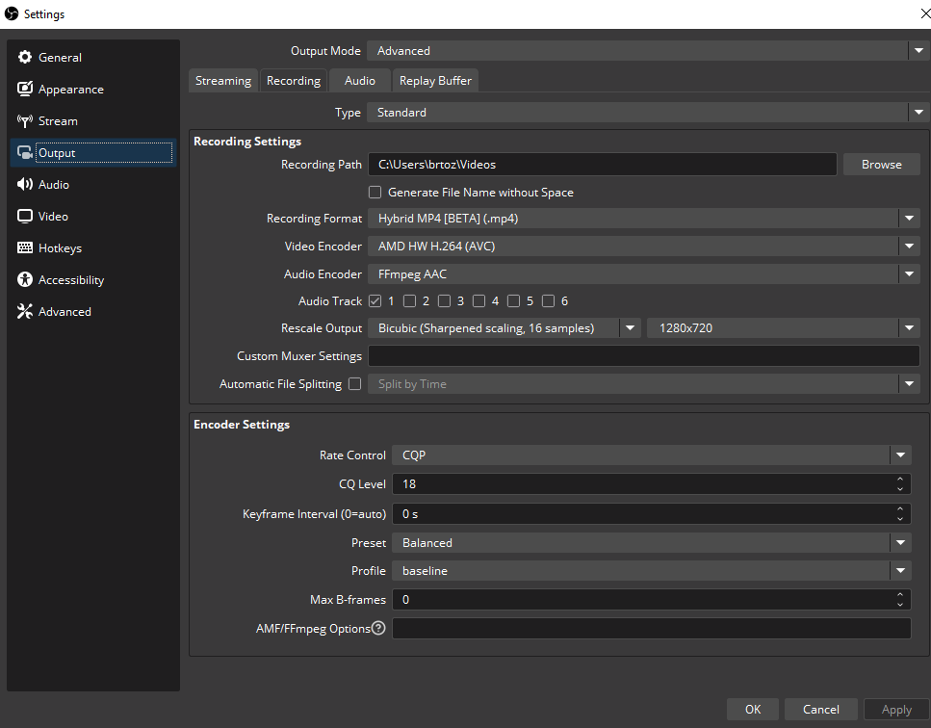Select the Hotkeys keyboard icon
This screenshot has width=931, height=728.
[x=25, y=248]
